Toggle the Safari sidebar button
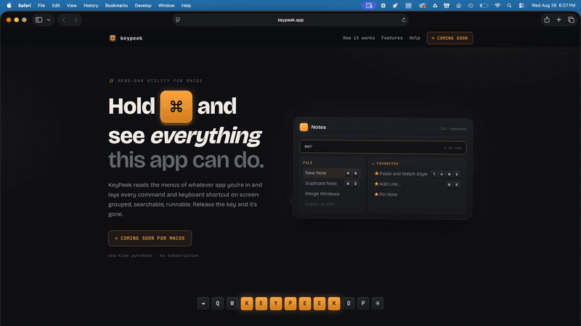581x326 pixels. point(39,20)
